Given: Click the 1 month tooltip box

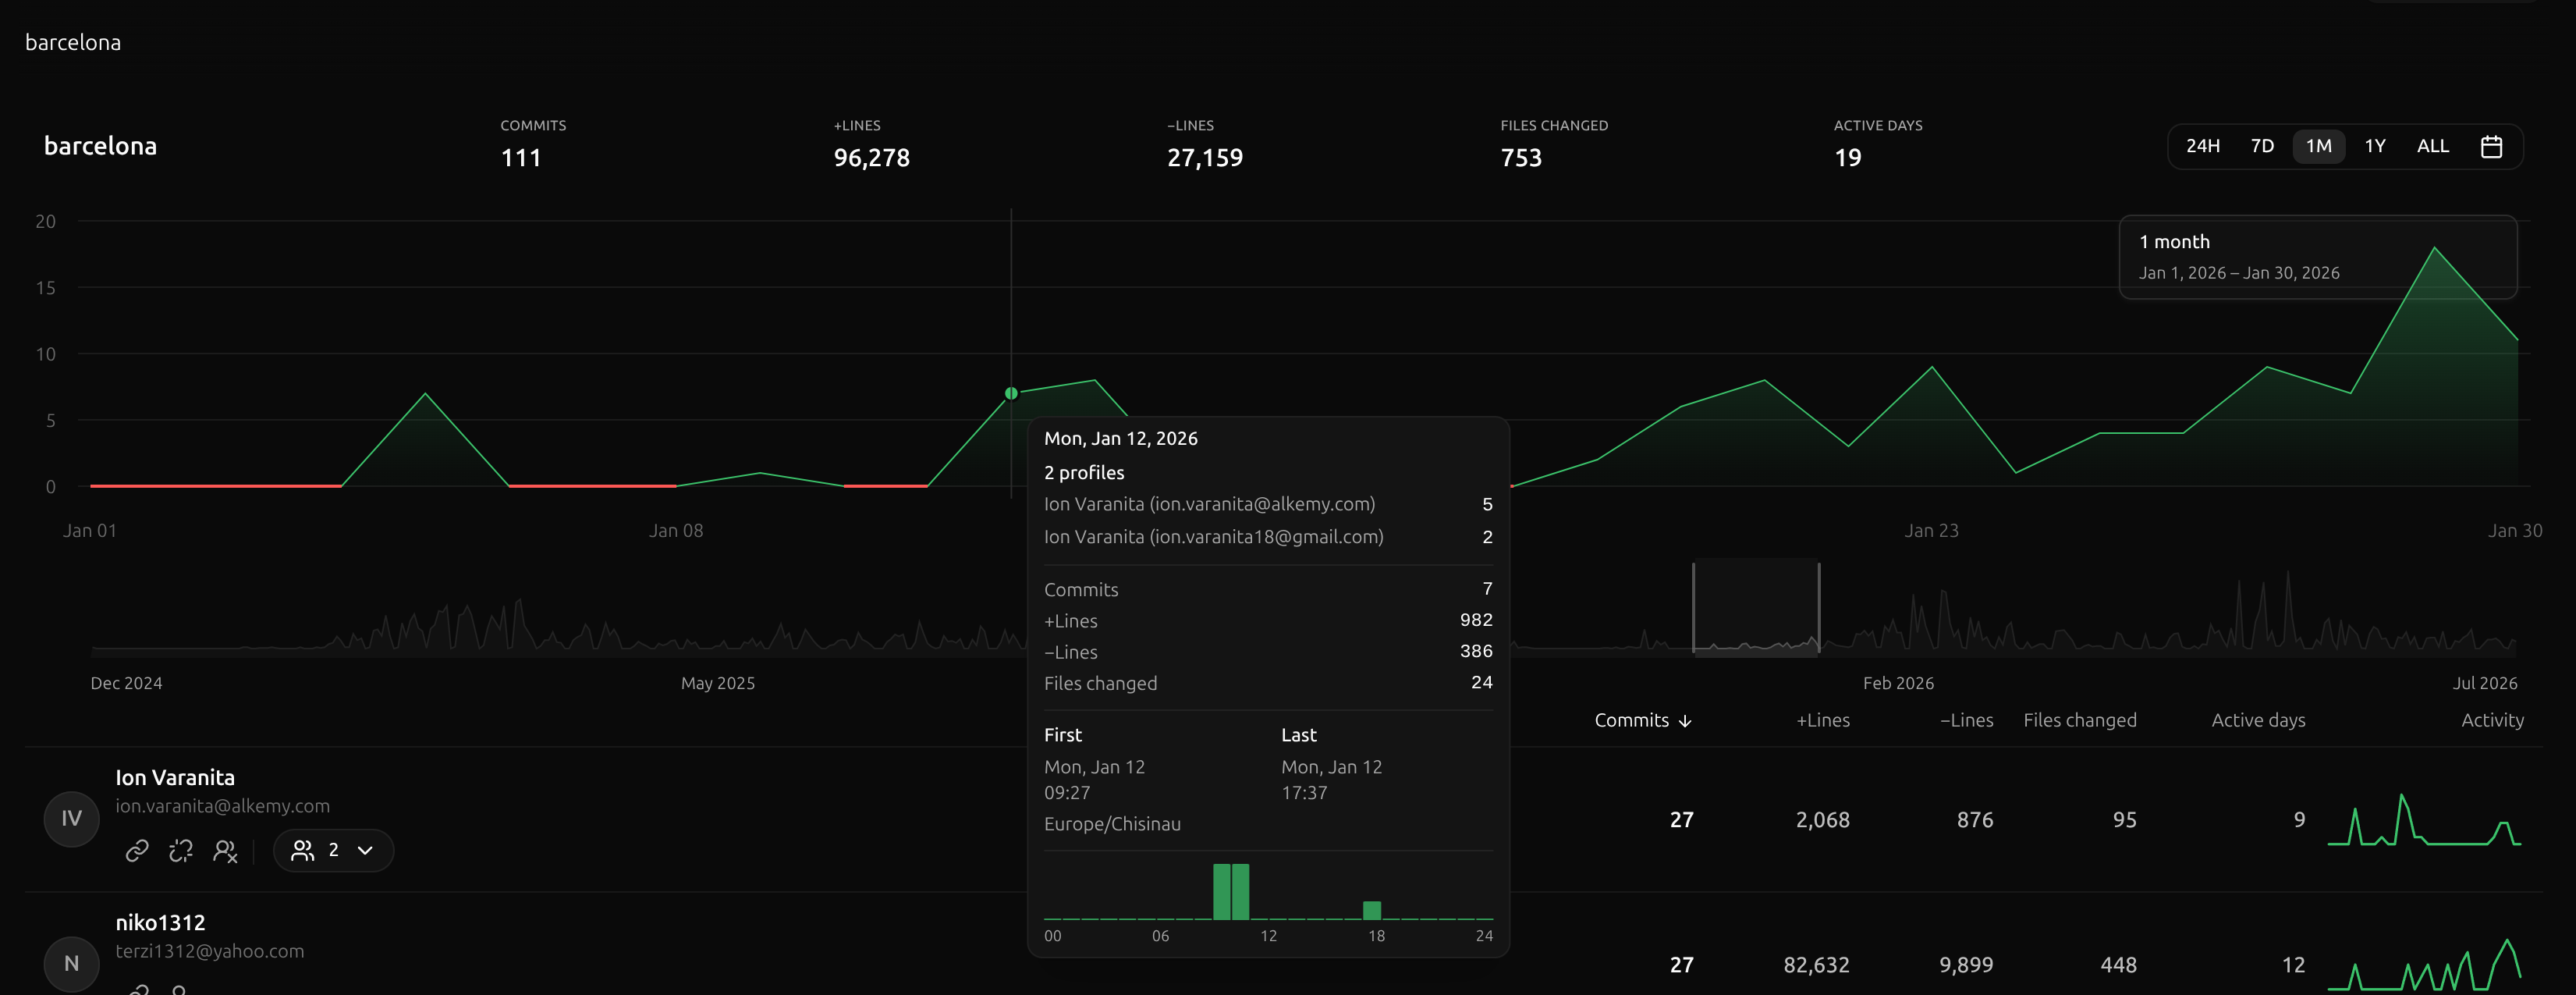Looking at the screenshot, I should pyautogui.click(x=2317, y=257).
